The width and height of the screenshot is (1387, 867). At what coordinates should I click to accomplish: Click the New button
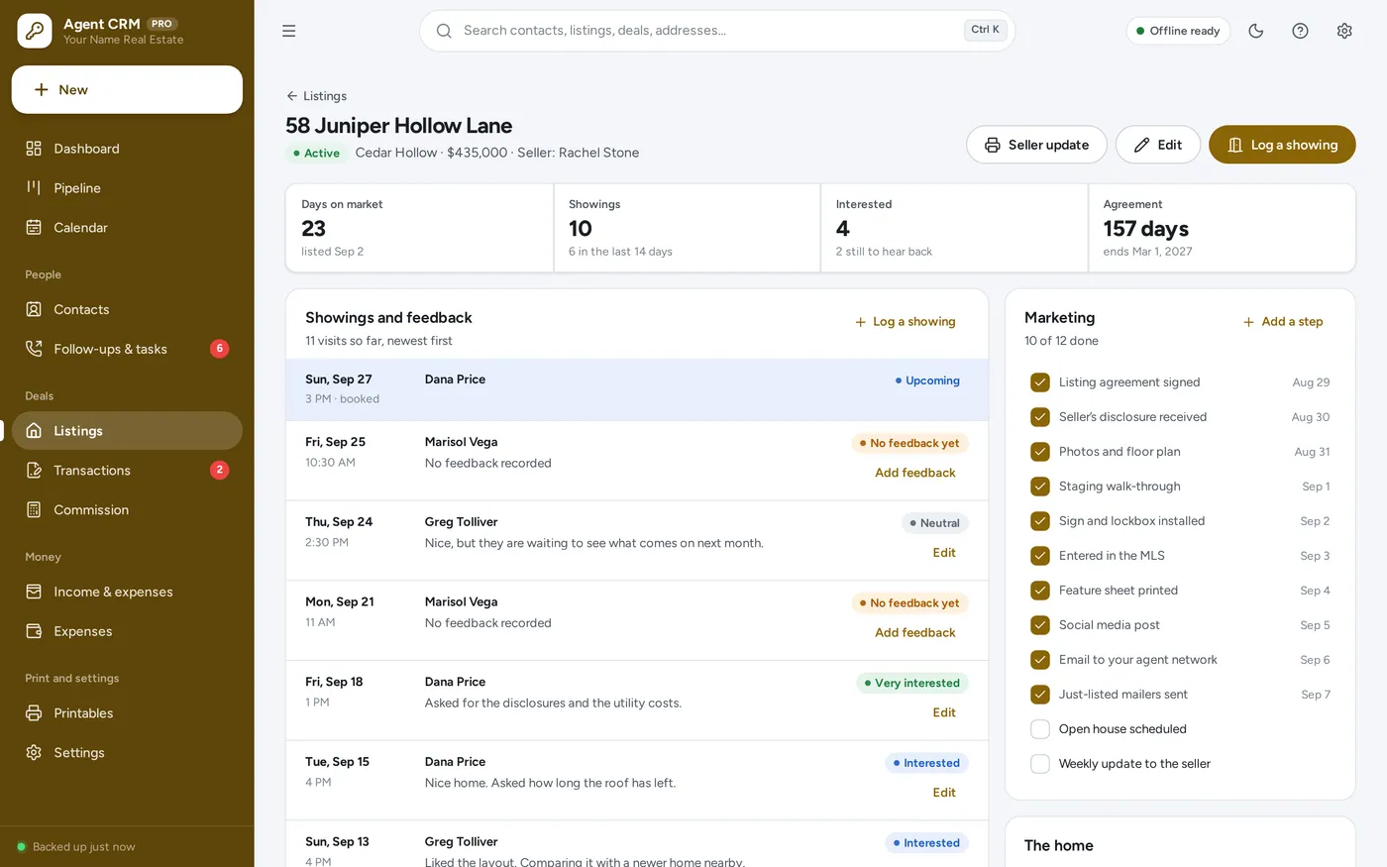click(x=127, y=90)
